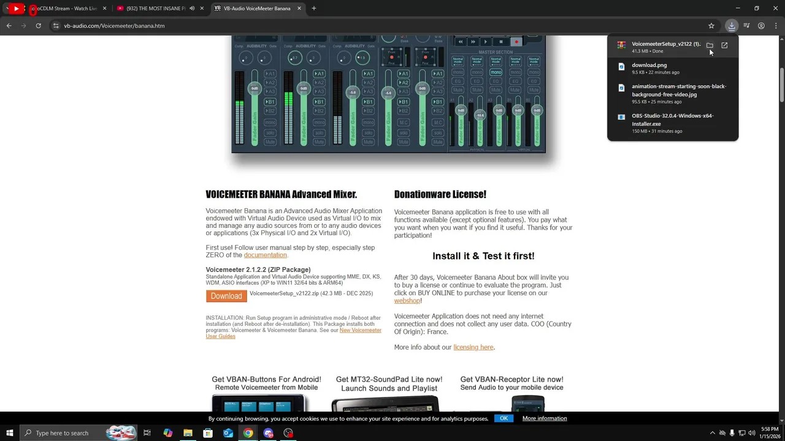Click microphone icon in system tray
Image resolution: width=785 pixels, height=441 pixels.
point(732,433)
